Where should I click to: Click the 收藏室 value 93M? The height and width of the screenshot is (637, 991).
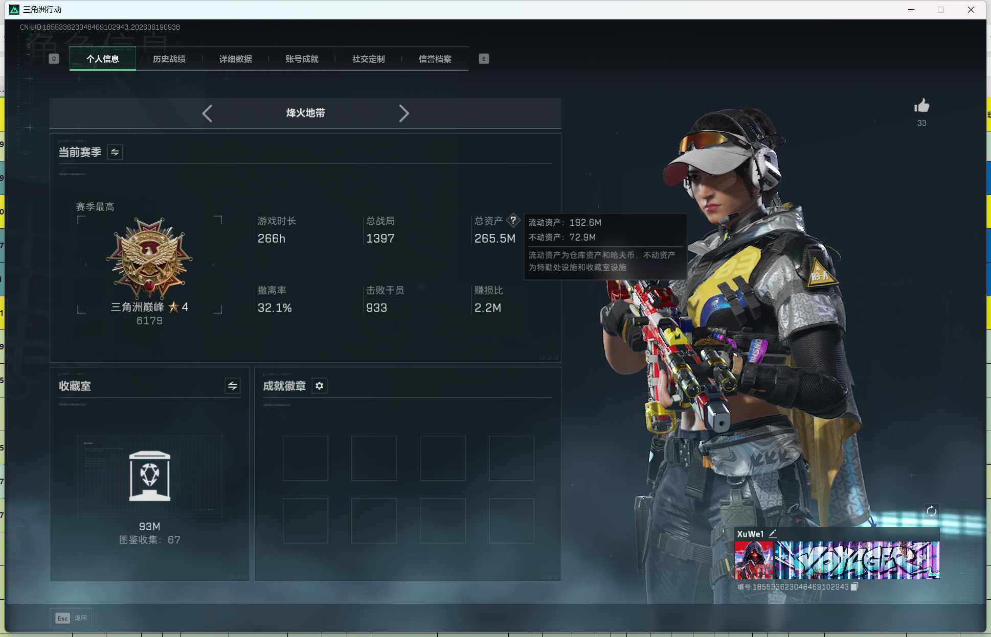(149, 527)
